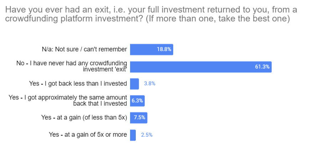
Task: Select the 'N/a: Not sure / can't remember' label
Action: click(x=84, y=50)
